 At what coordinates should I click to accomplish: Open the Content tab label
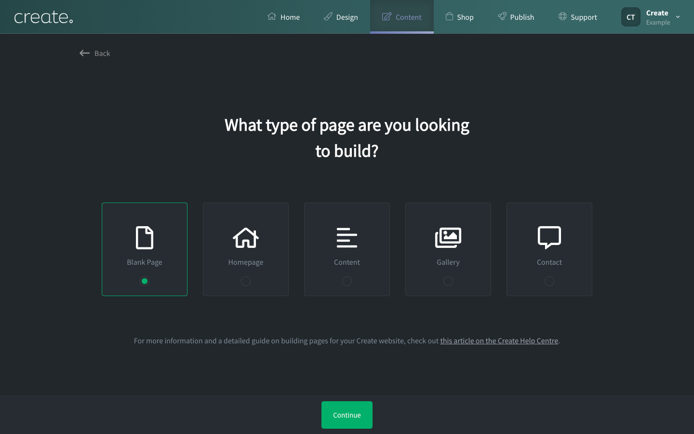pos(408,17)
